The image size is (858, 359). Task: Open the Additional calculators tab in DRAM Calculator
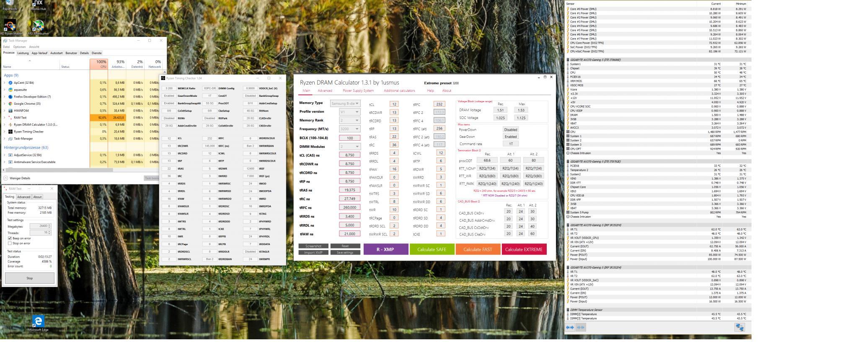(399, 90)
